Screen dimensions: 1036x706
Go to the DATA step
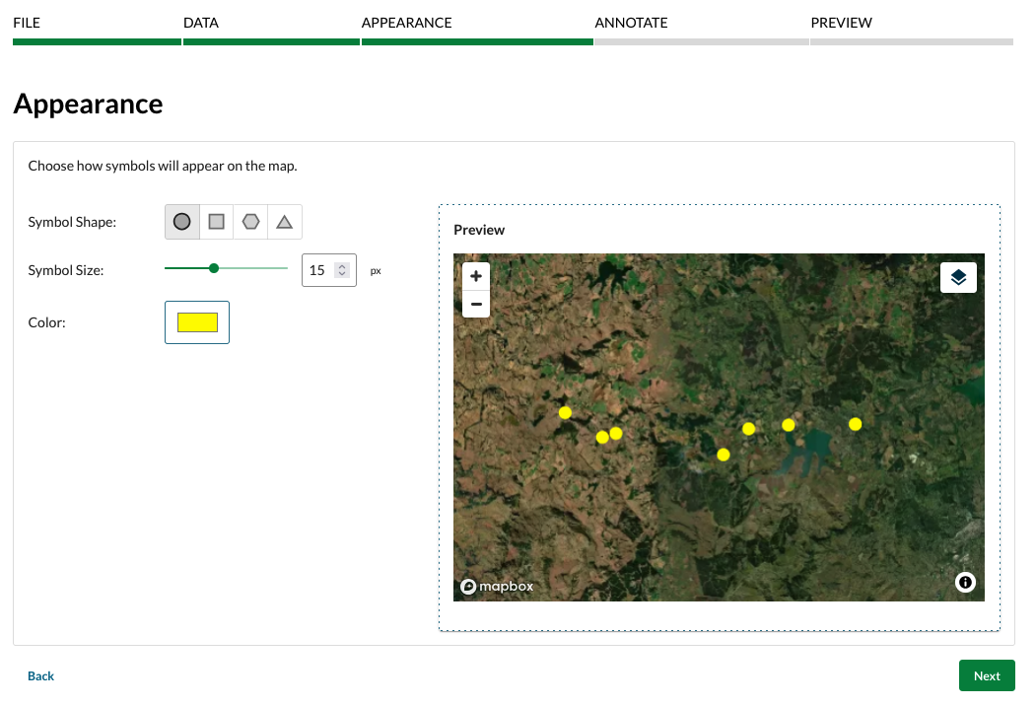point(201,23)
